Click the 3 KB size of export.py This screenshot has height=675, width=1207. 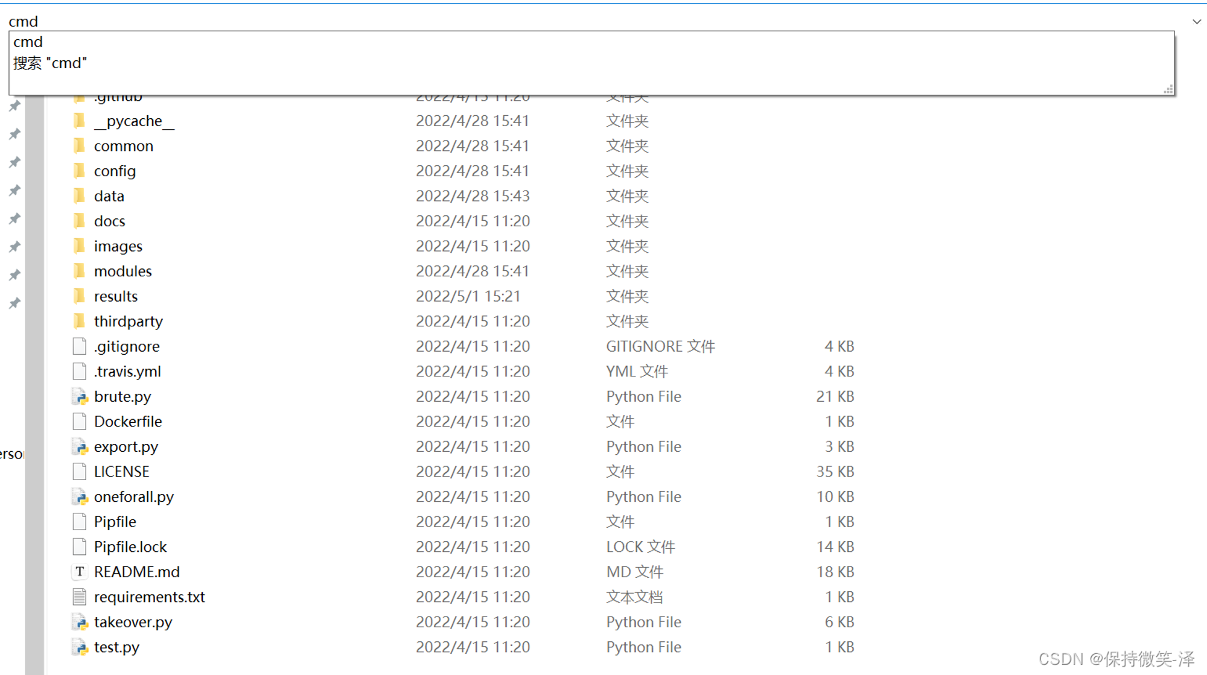click(x=839, y=446)
